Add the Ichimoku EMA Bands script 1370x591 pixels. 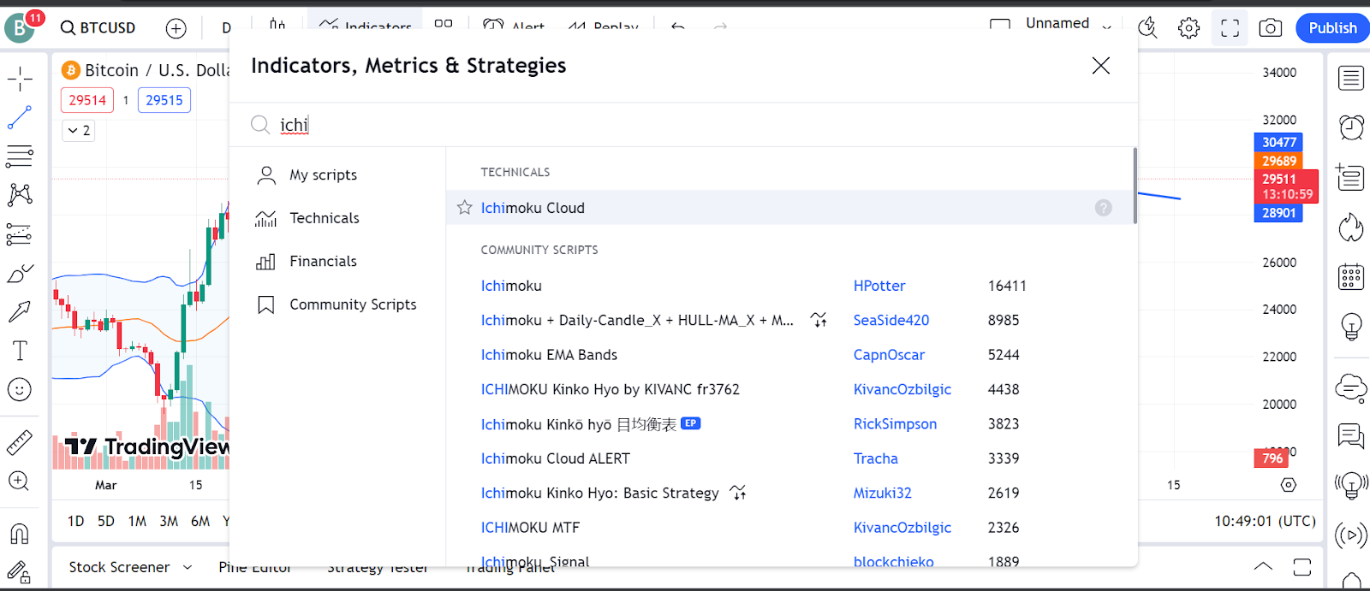549,355
